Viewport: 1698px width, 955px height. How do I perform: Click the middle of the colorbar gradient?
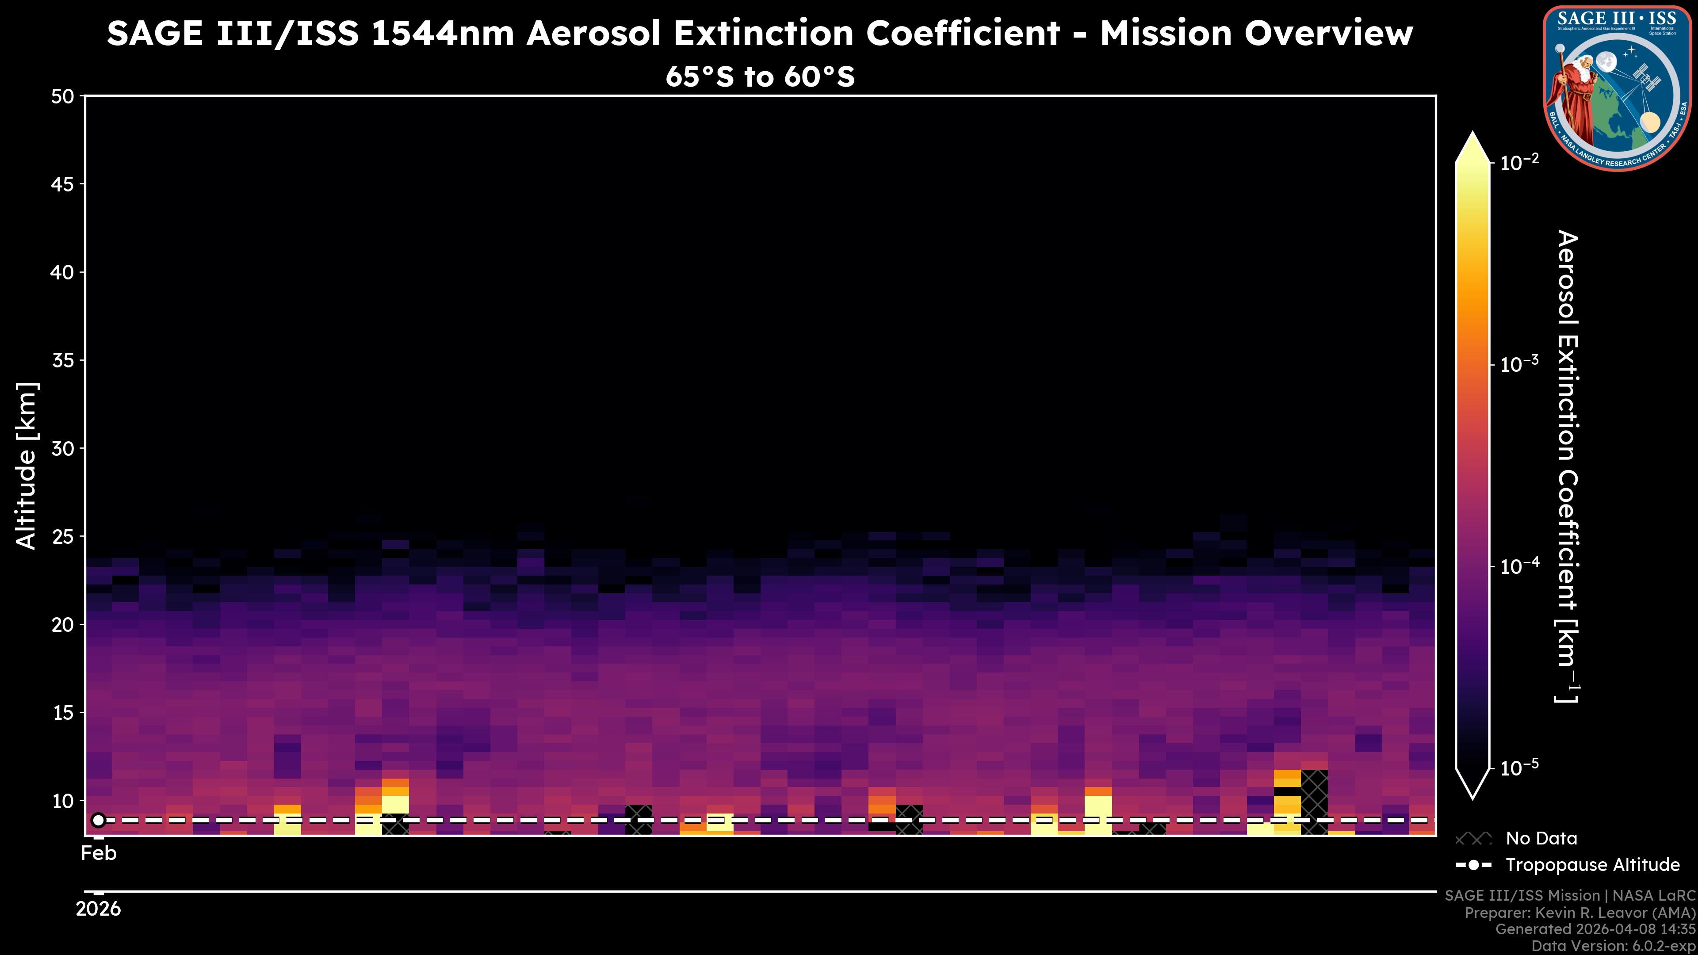1472,465
